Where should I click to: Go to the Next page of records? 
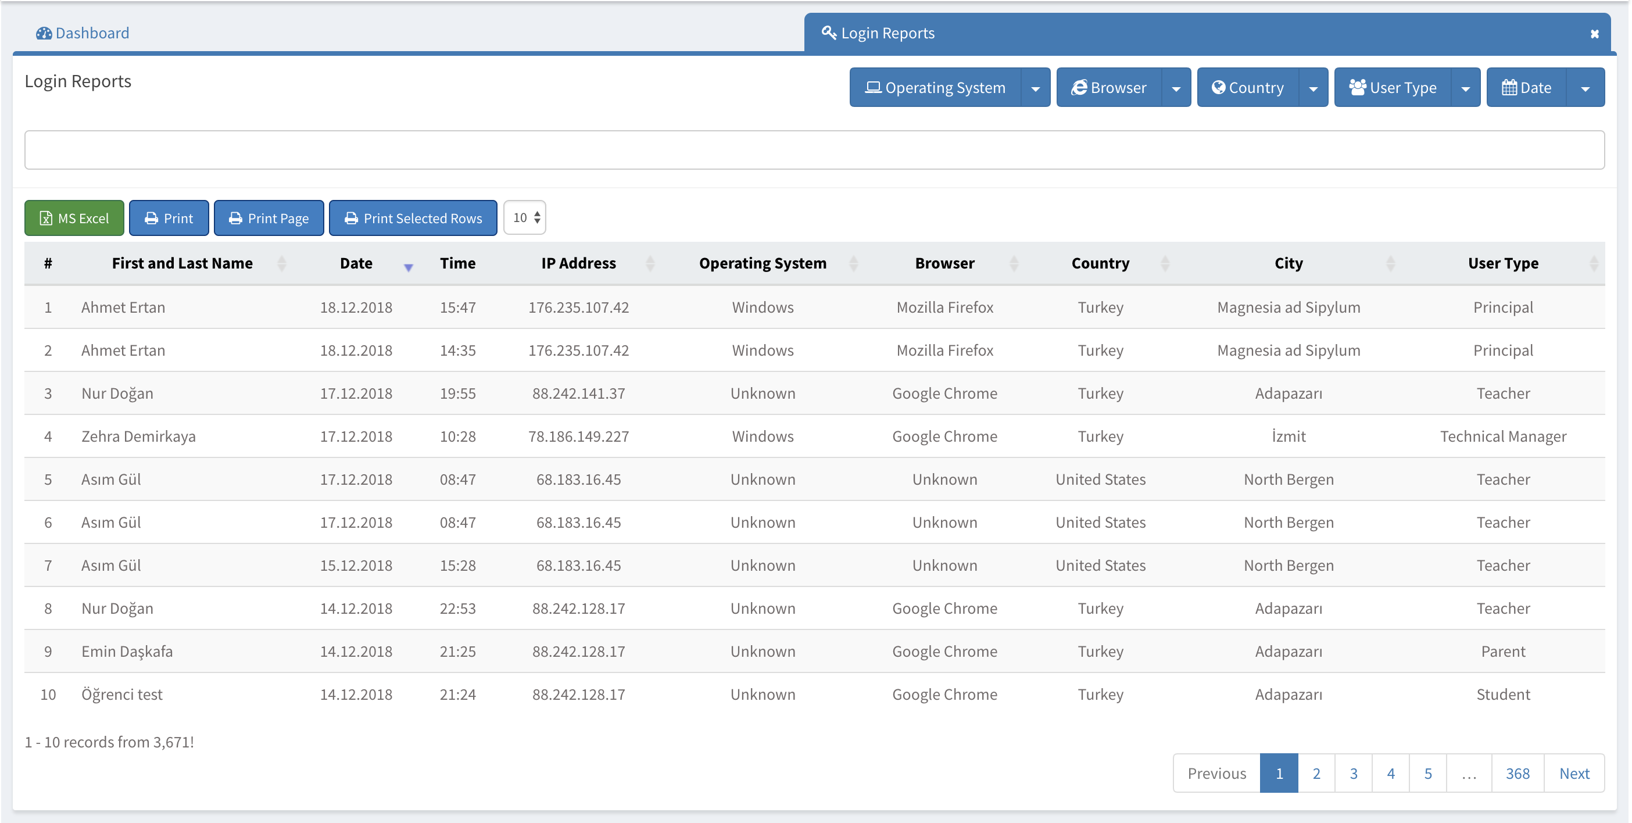coord(1574,773)
